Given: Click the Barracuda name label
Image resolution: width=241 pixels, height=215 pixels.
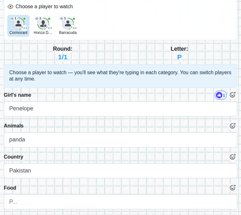Looking at the screenshot, I should coord(68,33).
